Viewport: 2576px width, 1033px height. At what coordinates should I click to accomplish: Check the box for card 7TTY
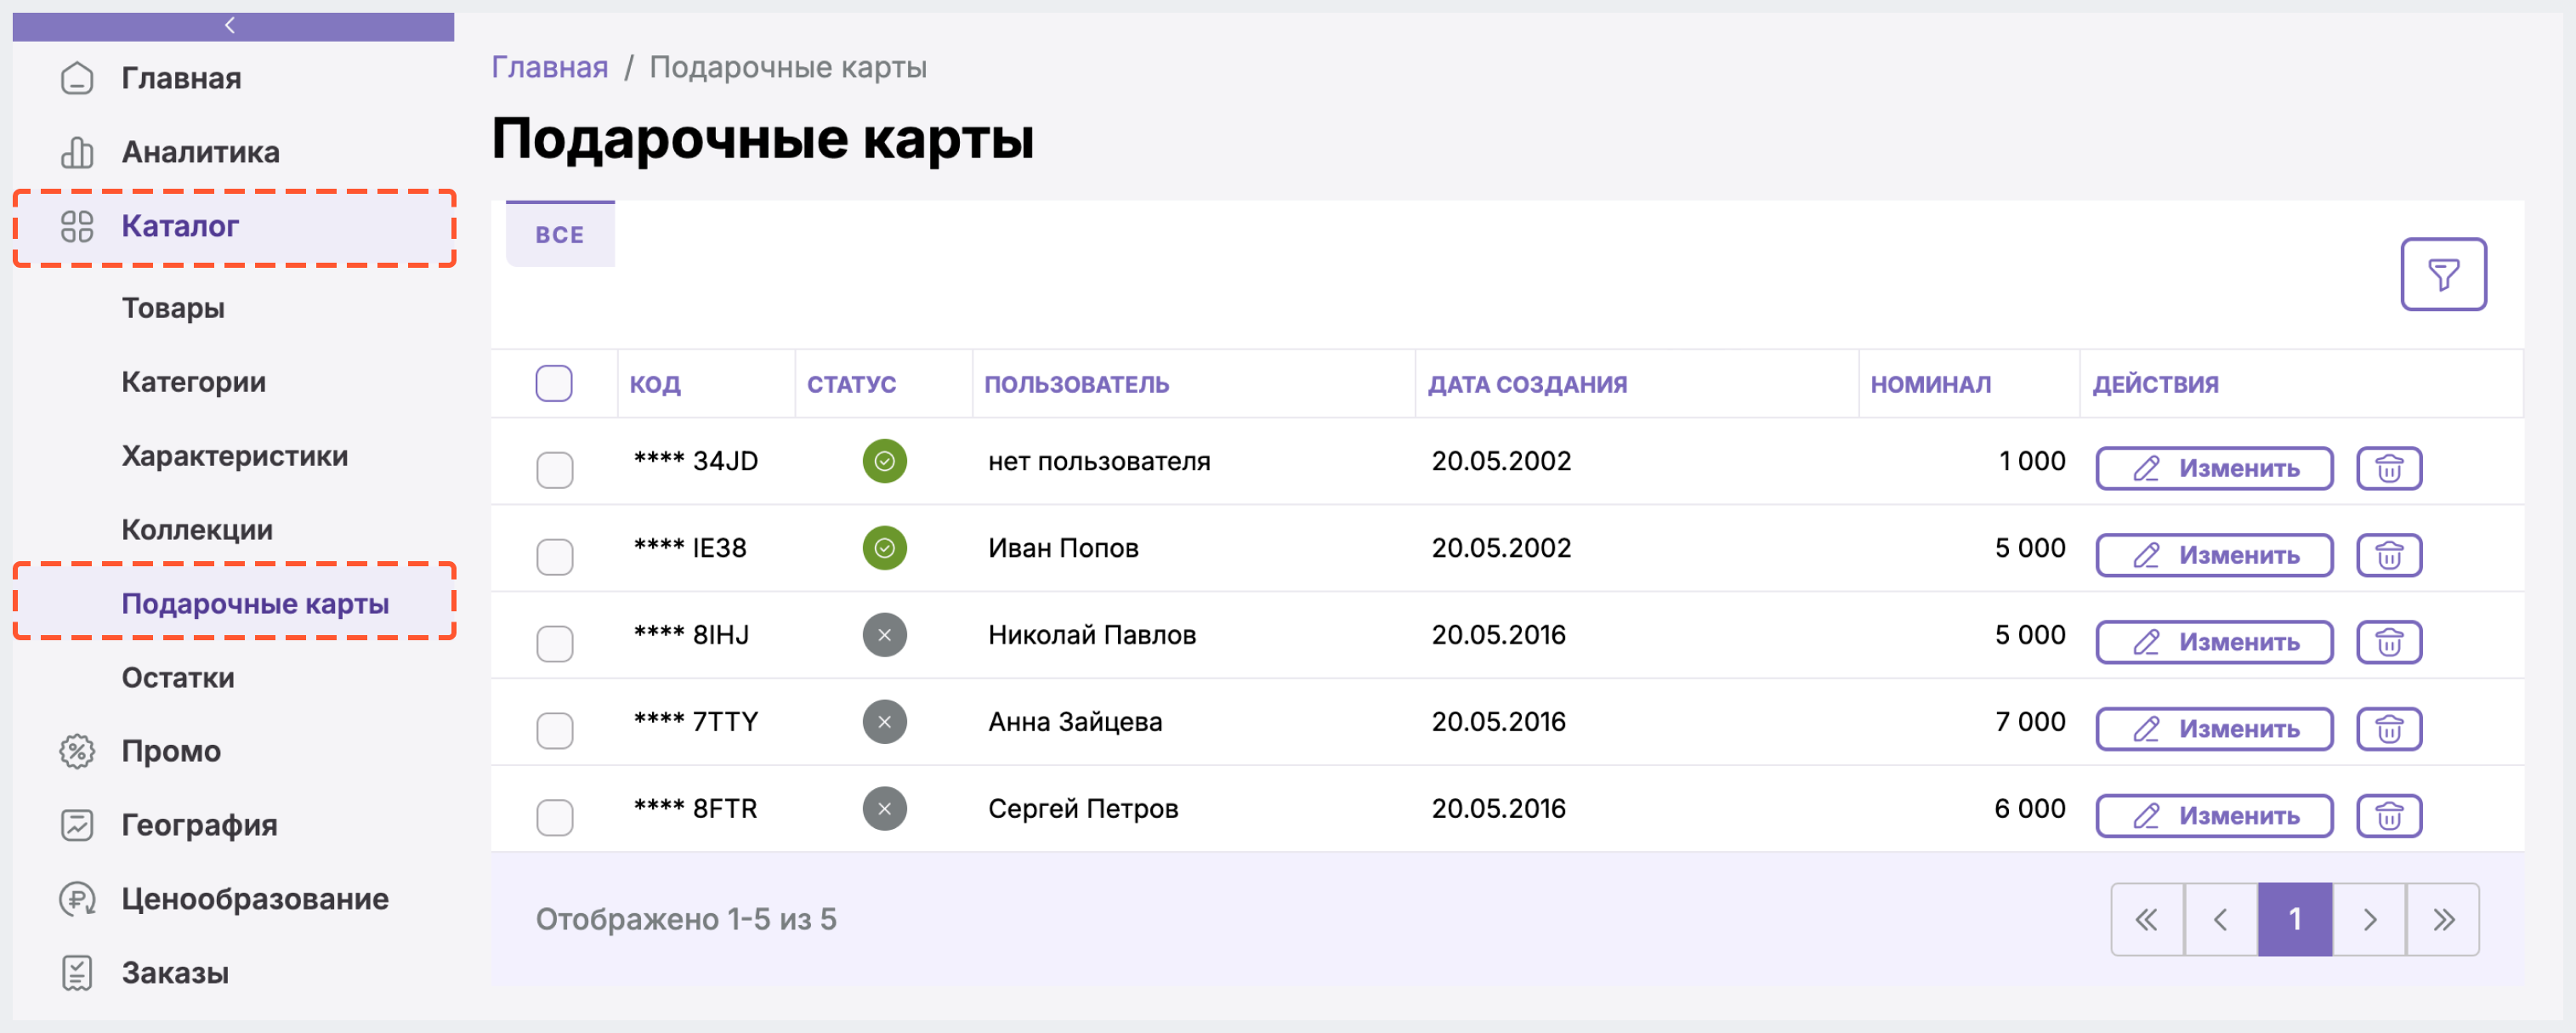pos(554,731)
